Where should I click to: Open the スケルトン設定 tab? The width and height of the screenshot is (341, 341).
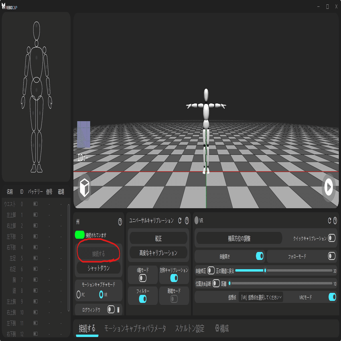[x=190, y=329]
